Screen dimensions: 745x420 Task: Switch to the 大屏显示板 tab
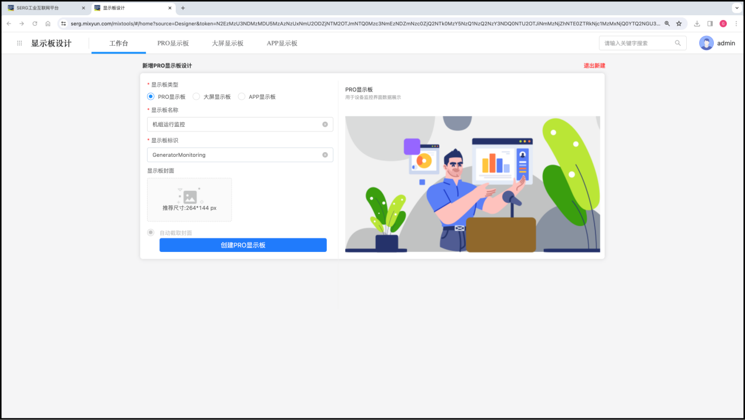tap(228, 43)
